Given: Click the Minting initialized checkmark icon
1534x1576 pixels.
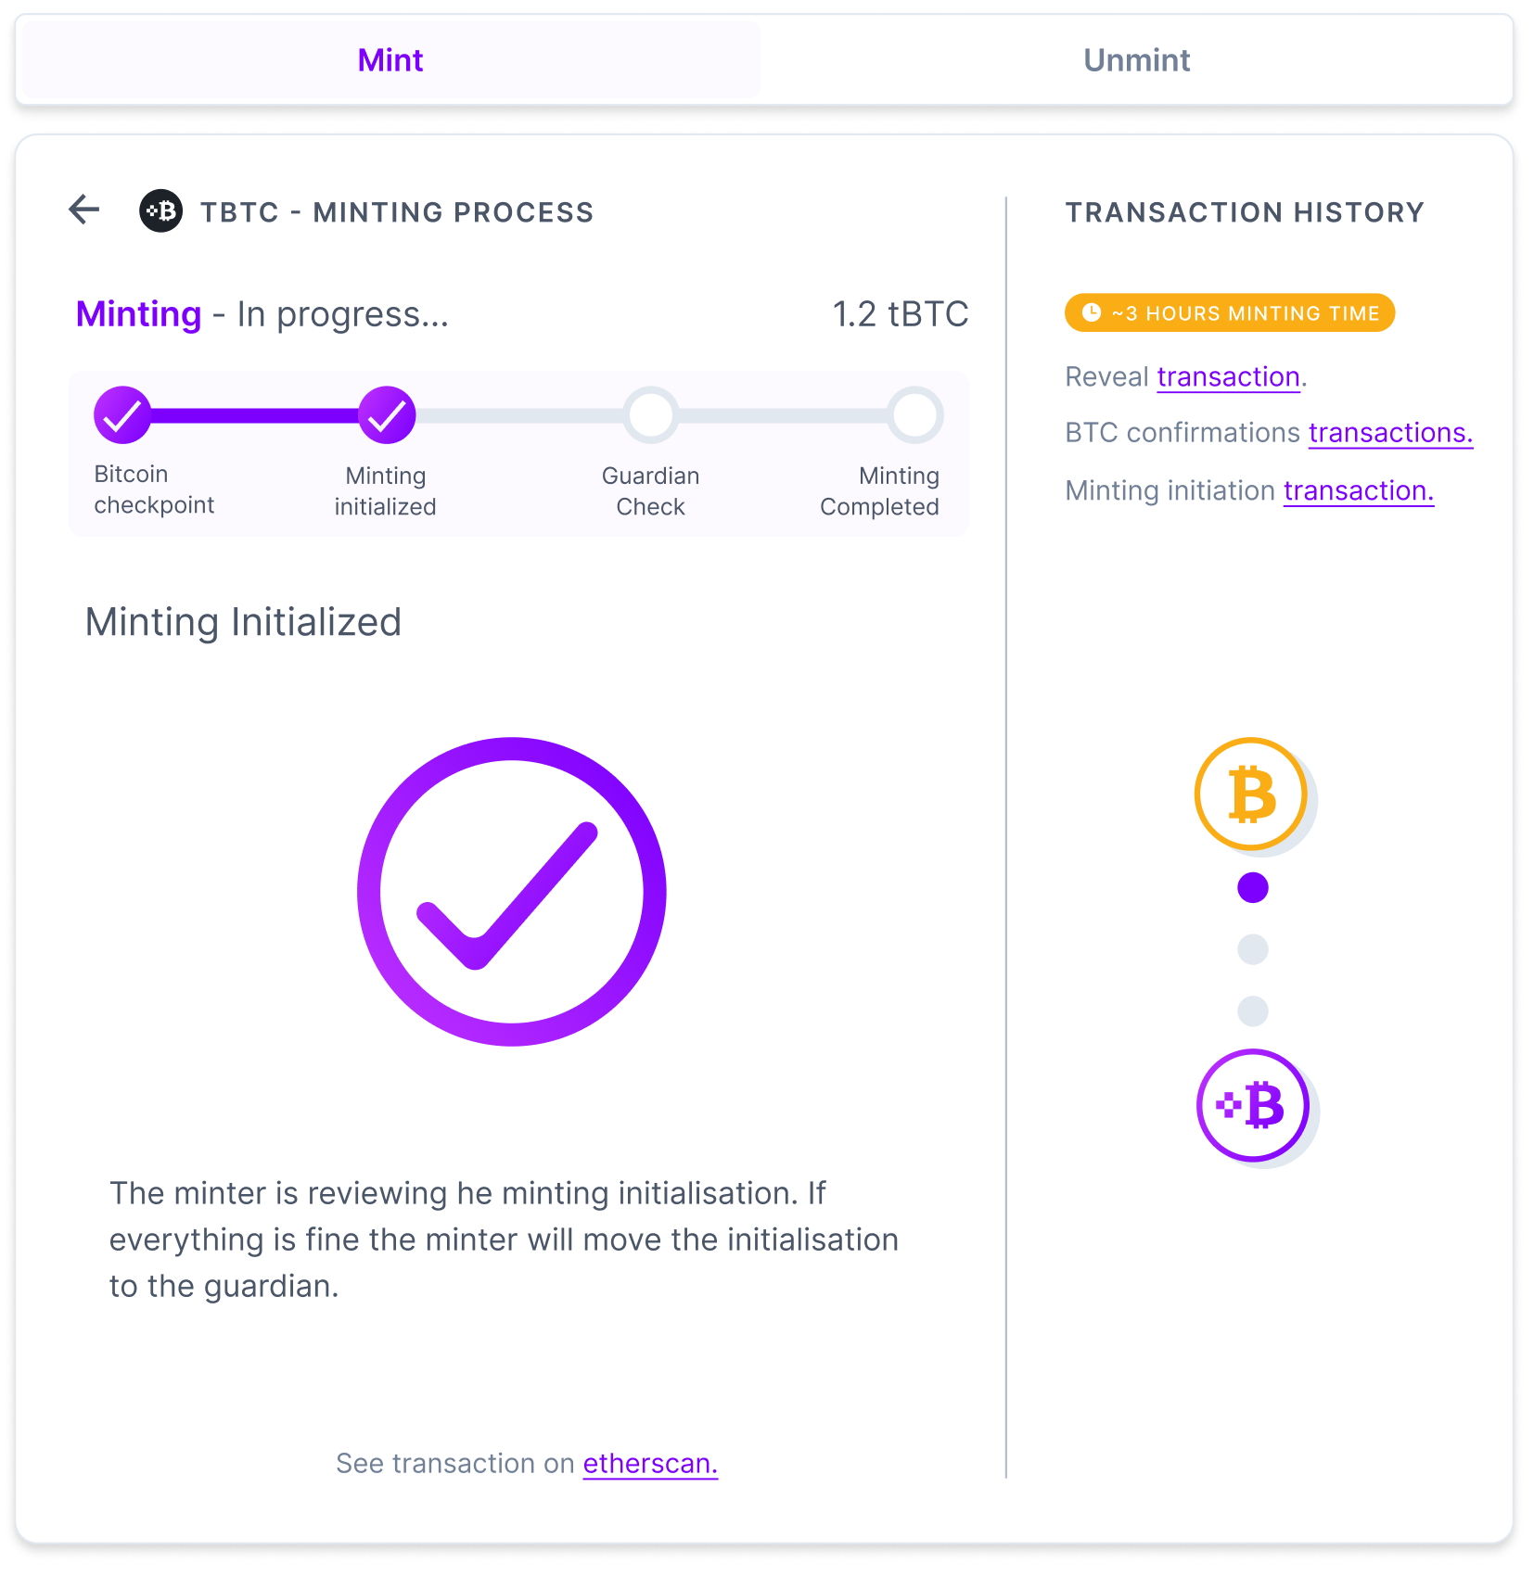Looking at the screenshot, I should coord(386,414).
